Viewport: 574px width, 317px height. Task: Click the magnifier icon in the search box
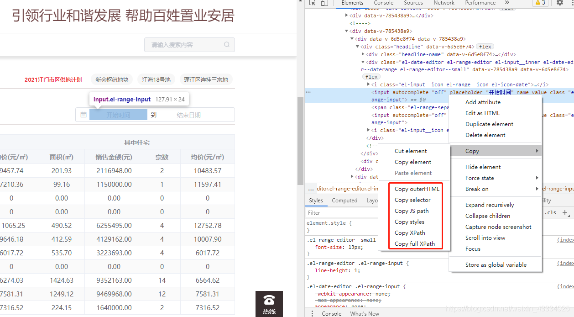[x=227, y=44]
